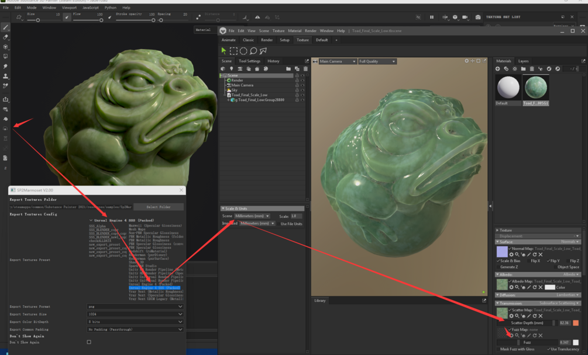Open the Export Textures Format dropdown
This screenshot has height=355, width=588.
click(135, 307)
